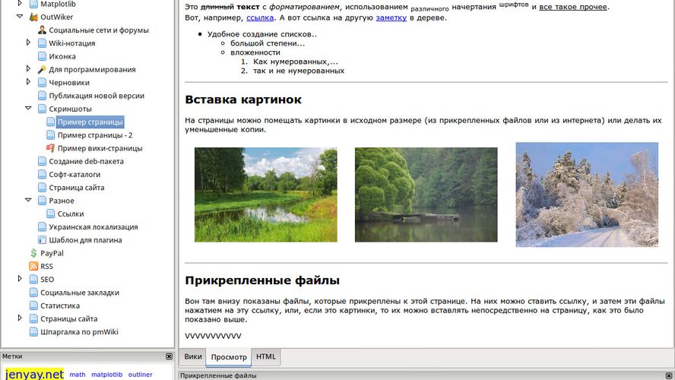675x380 pixels.
Task: Switch to the HTML tab
Action: point(266,356)
